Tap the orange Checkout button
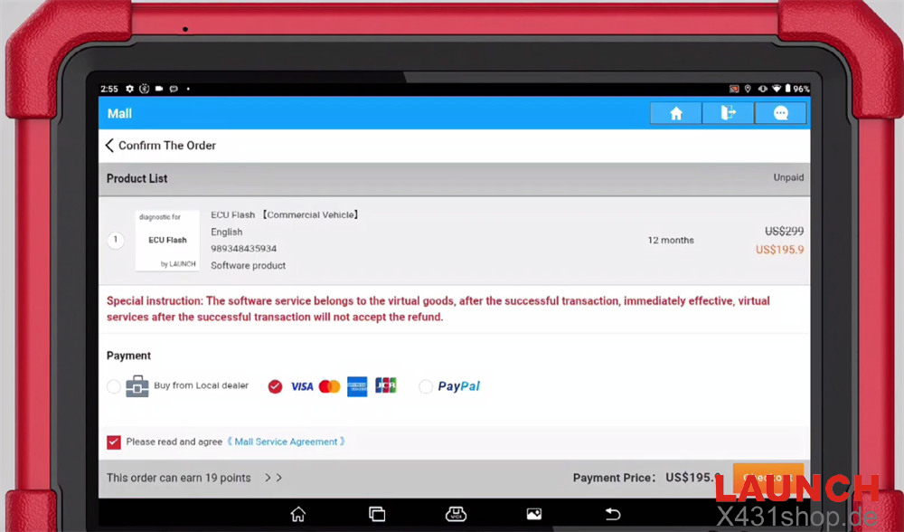The height and width of the screenshot is (532, 904). (x=767, y=477)
